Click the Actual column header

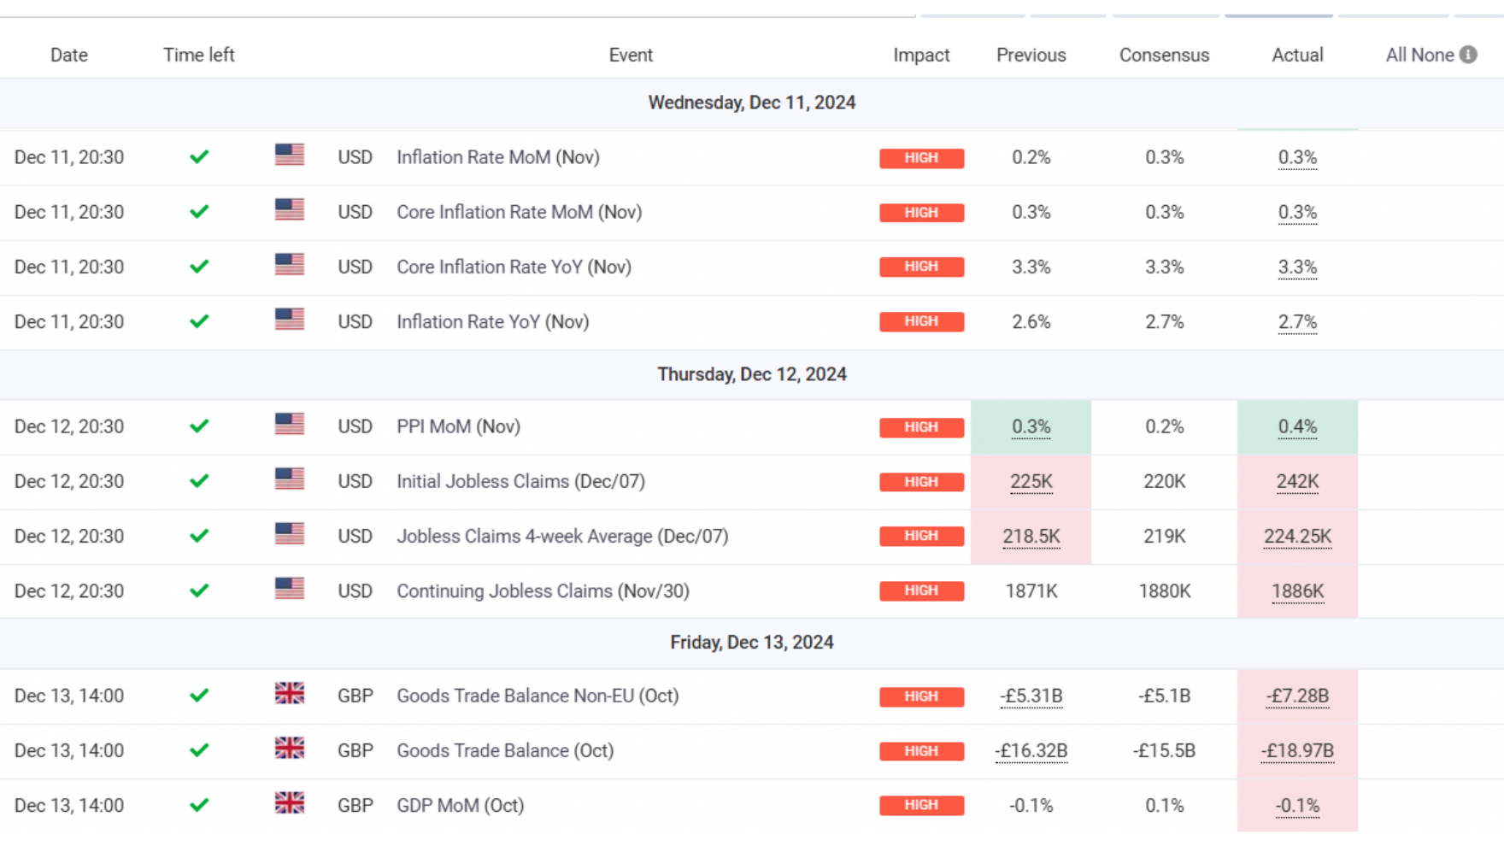tap(1297, 55)
